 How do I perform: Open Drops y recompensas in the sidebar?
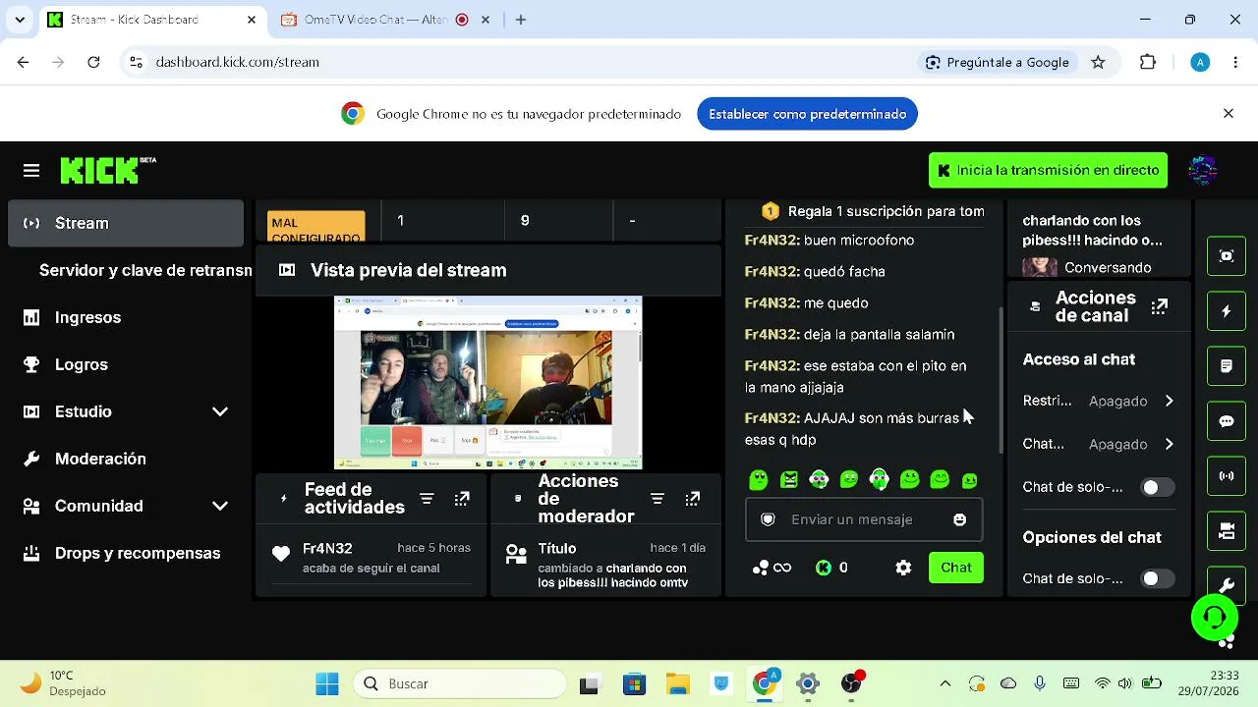coord(126,553)
